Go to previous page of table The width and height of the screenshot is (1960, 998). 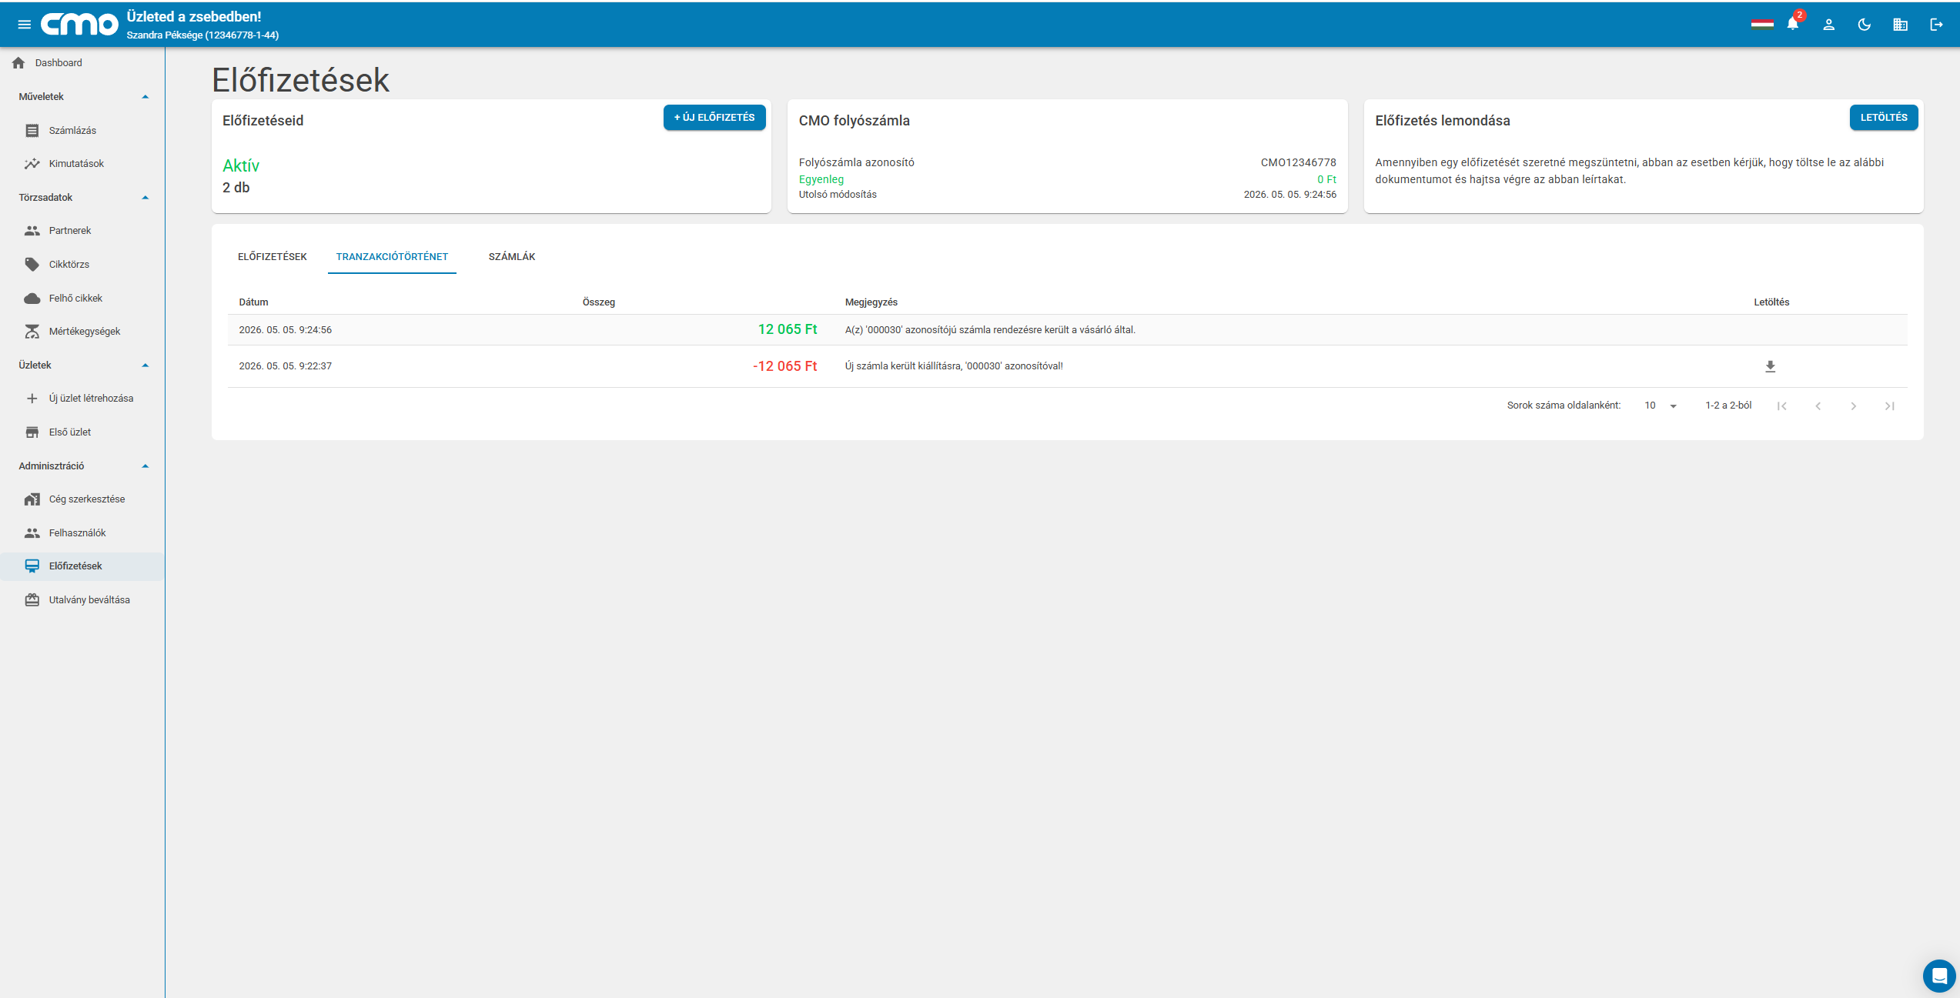tap(1818, 406)
